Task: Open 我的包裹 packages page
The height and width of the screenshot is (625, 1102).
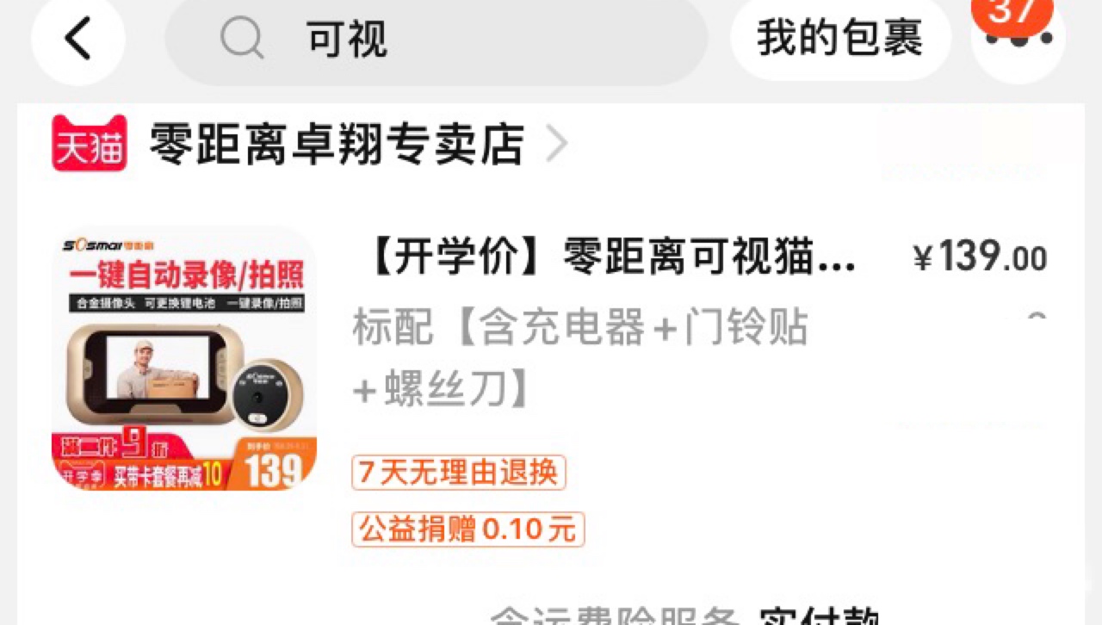Action: click(x=840, y=39)
